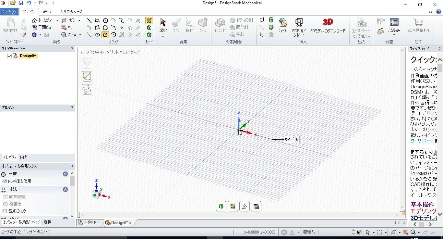Toggle lock base point checkbox
The image size is (443, 239).
pos(5,211)
